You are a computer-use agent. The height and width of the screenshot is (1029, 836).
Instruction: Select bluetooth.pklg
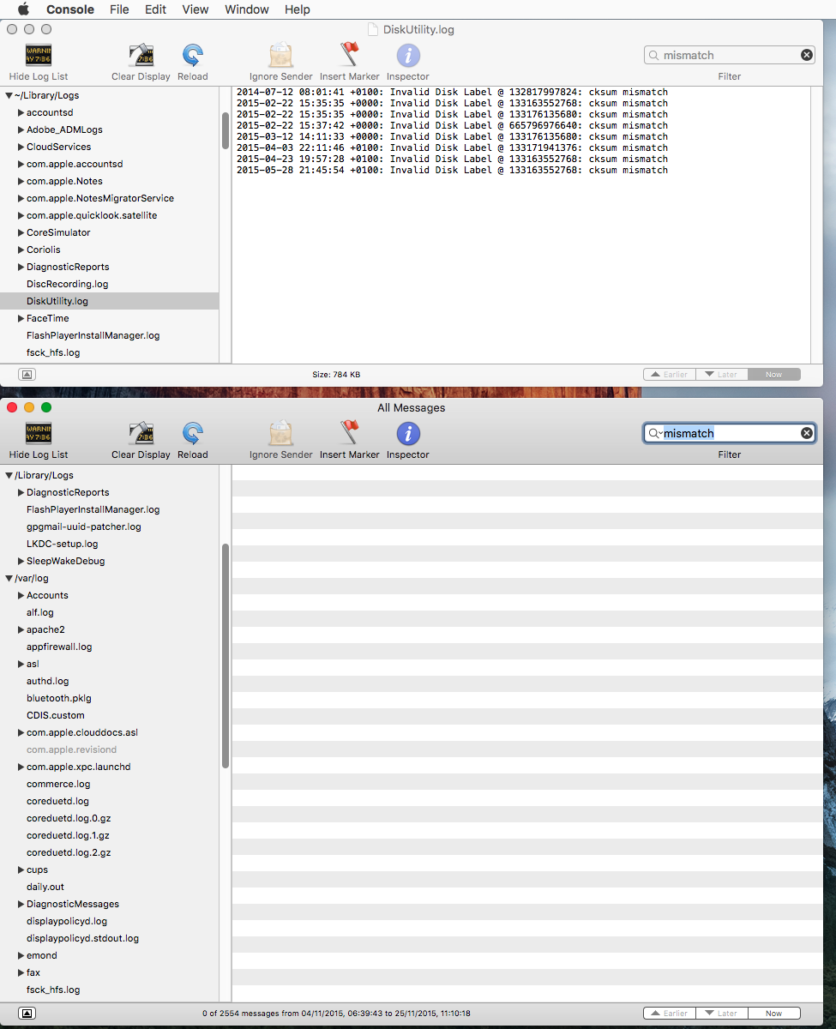[x=59, y=698]
